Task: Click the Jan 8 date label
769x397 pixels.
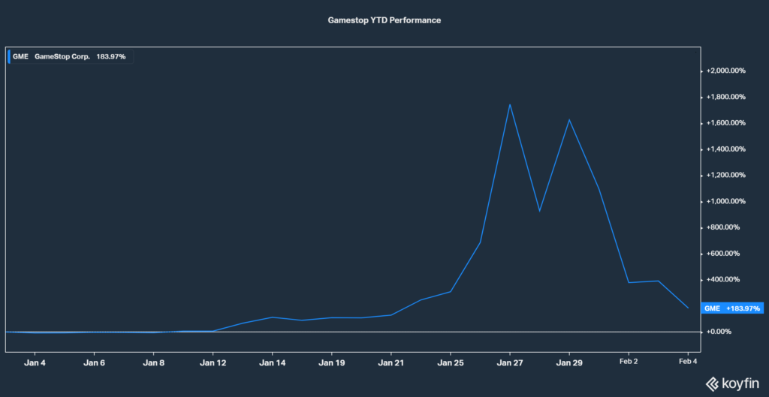Action: point(153,363)
